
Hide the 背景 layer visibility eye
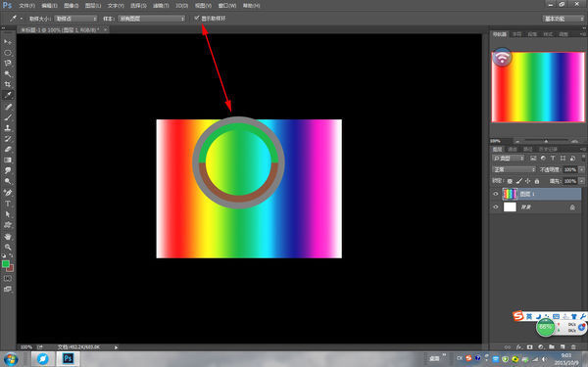tap(496, 206)
